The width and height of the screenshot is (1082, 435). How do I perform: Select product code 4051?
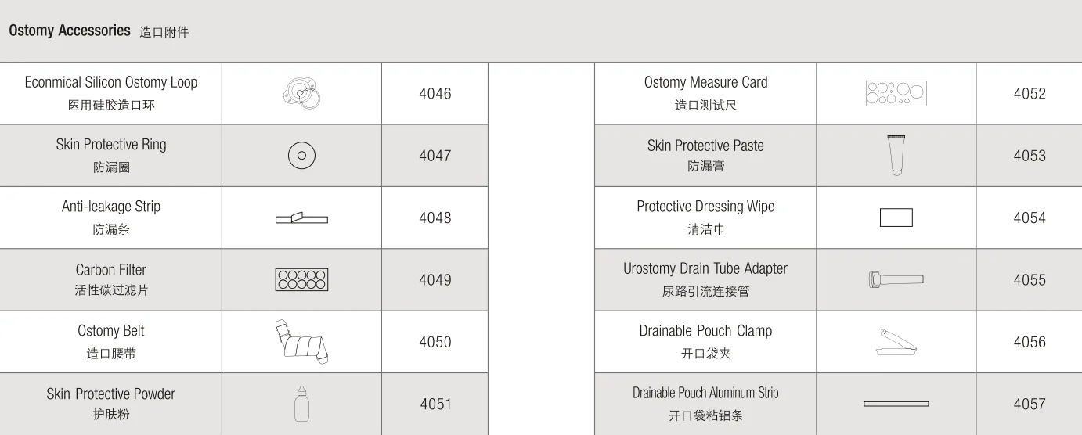click(x=435, y=404)
